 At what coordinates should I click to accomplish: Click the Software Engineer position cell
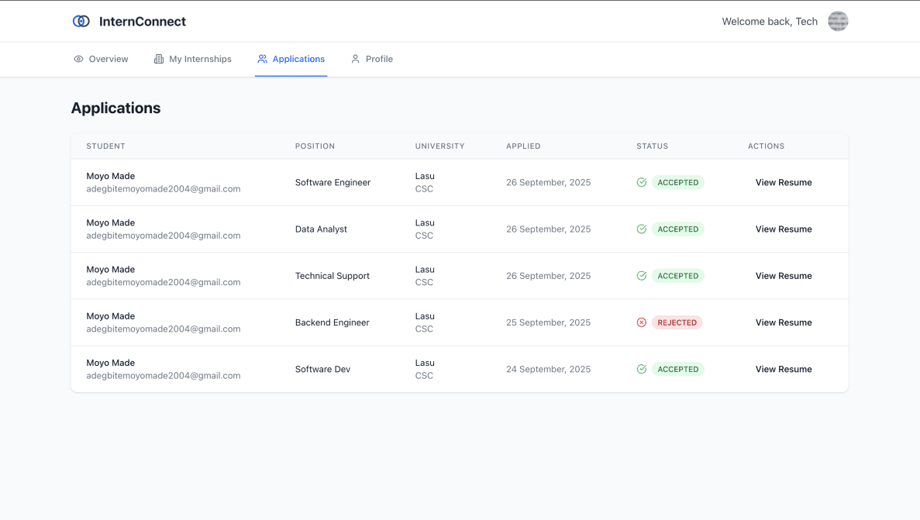[333, 183]
